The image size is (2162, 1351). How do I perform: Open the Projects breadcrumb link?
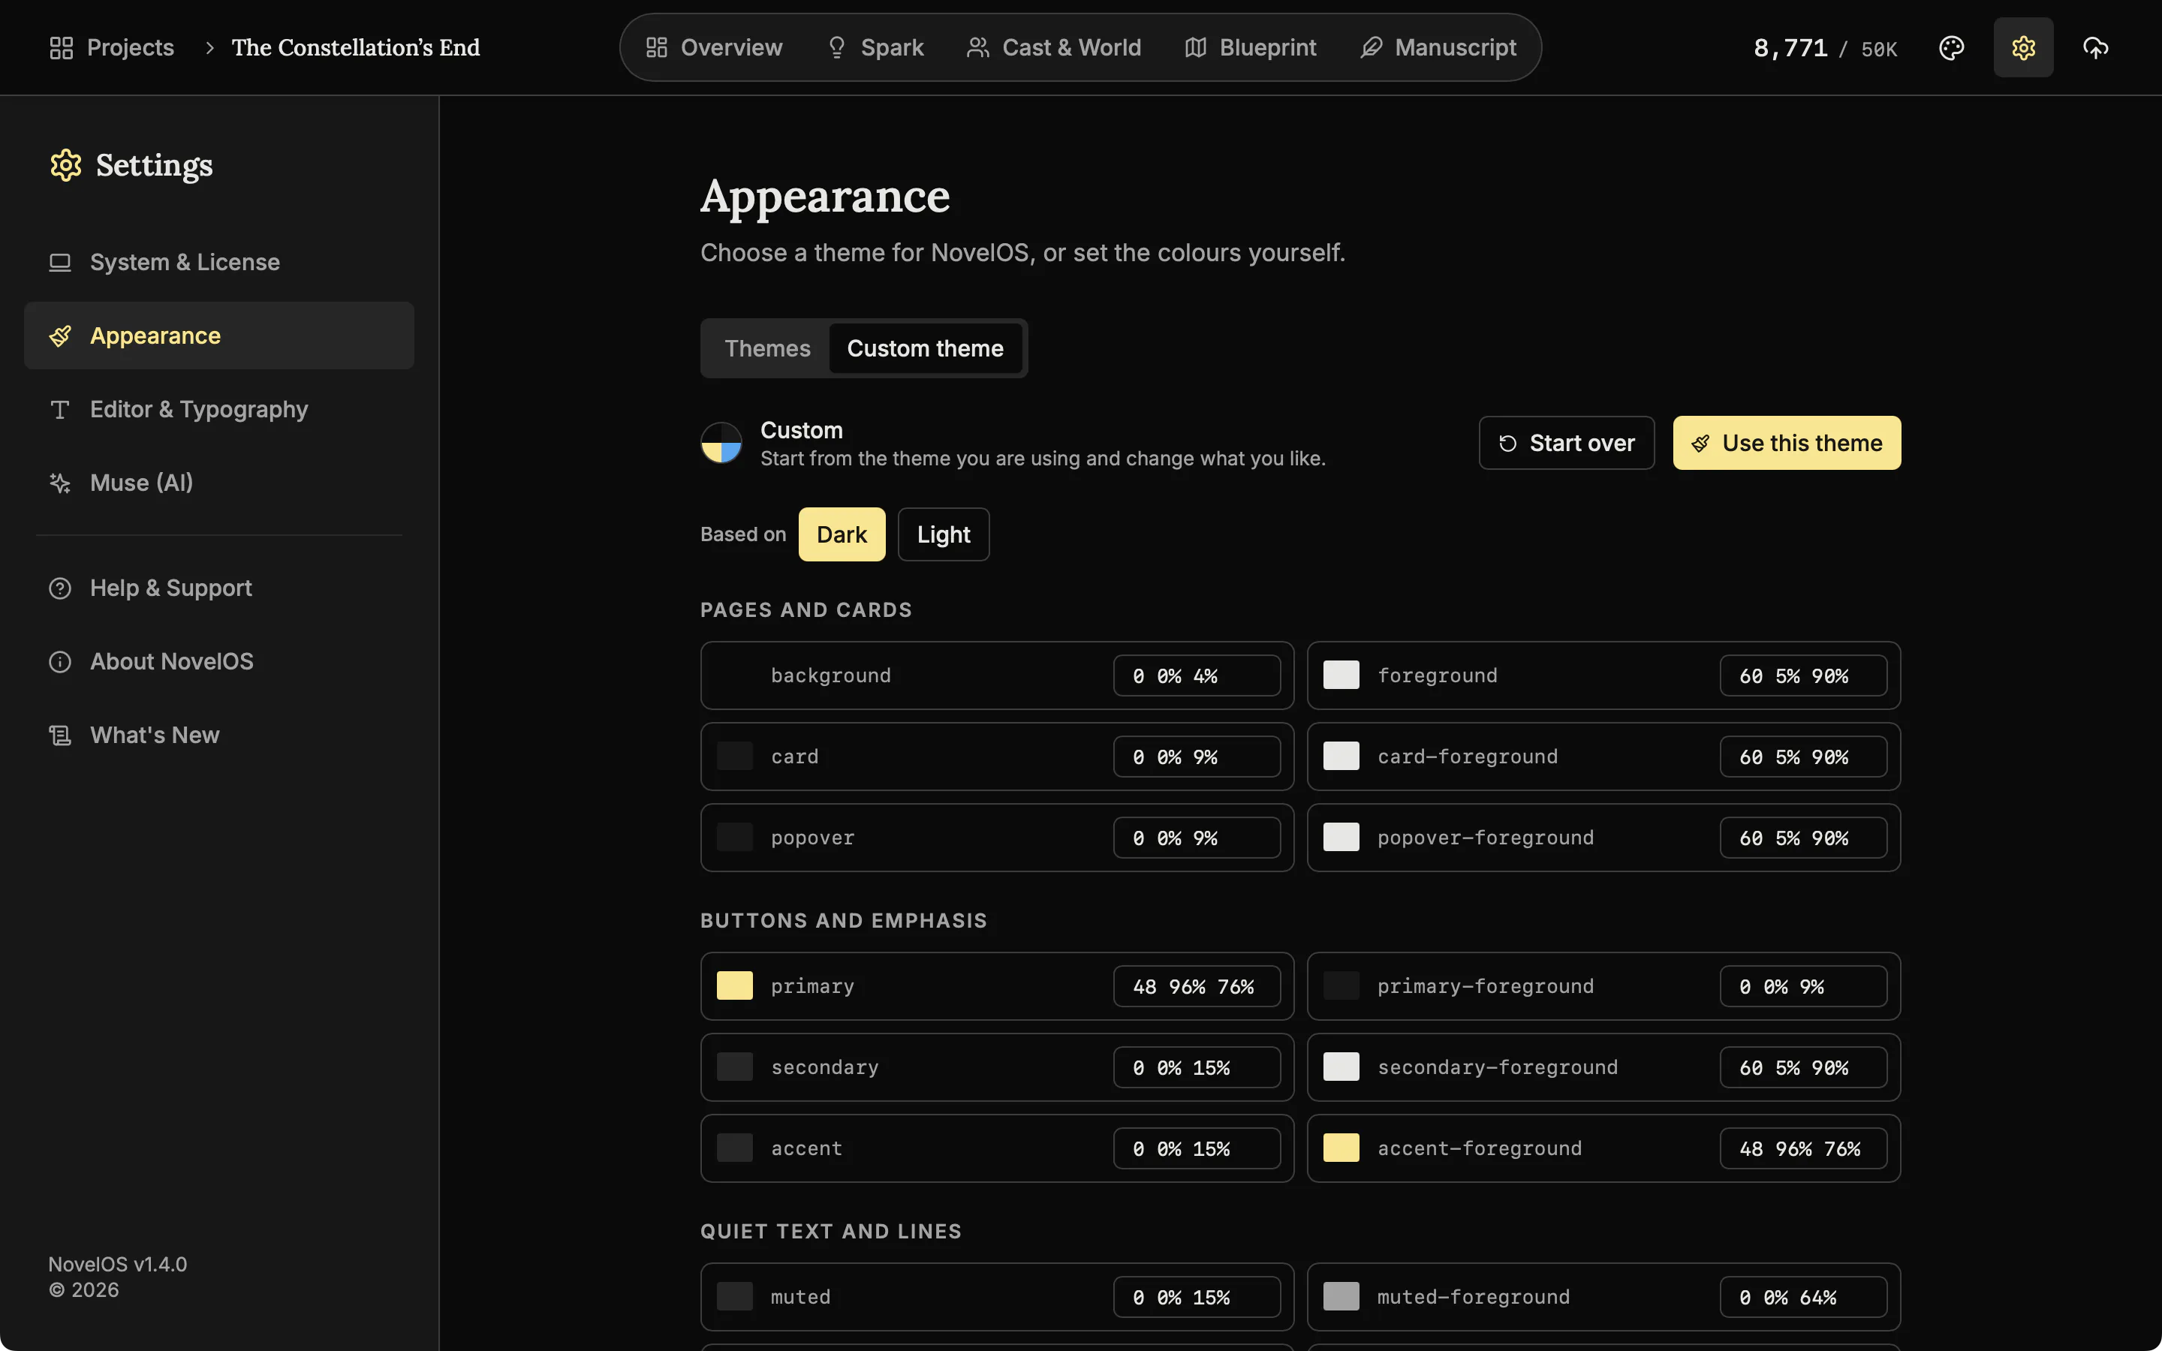pyautogui.click(x=112, y=47)
